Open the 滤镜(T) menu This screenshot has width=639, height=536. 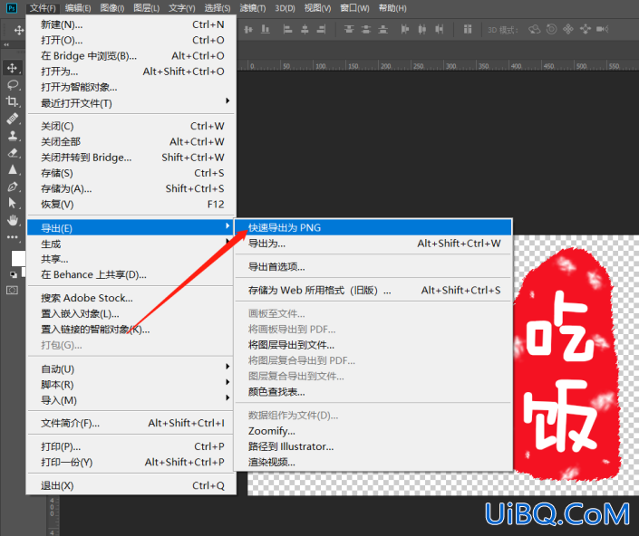tap(253, 8)
